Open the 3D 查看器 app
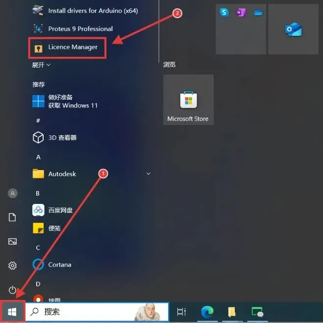The image size is (323, 323). [x=54, y=137]
